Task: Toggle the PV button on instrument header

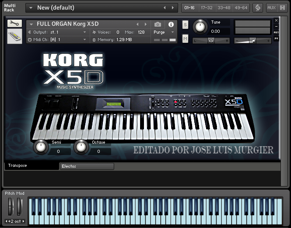Action: click(276, 38)
